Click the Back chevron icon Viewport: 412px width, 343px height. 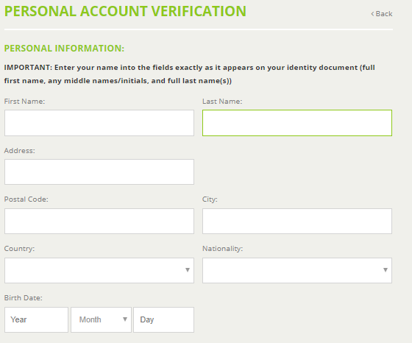pos(372,14)
